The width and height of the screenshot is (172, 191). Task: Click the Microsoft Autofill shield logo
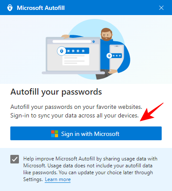tap(10, 8)
